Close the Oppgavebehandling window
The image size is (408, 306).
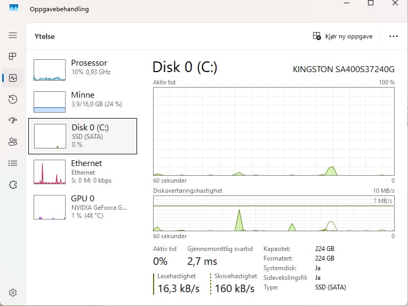[395, 3]
